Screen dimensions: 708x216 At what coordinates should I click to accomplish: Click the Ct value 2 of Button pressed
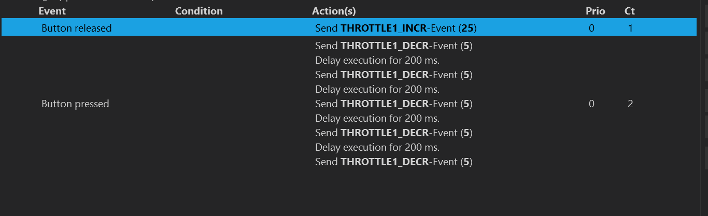click(630, 104)
